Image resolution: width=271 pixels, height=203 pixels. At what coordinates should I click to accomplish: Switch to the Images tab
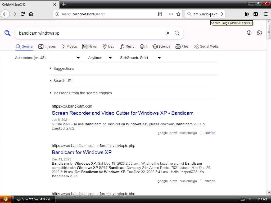(x=47, y=47)
